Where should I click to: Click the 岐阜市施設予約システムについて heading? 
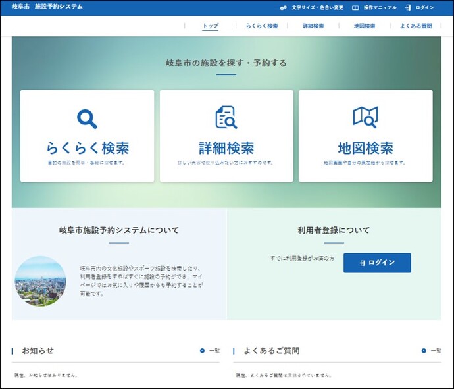(x=119, y=230)
